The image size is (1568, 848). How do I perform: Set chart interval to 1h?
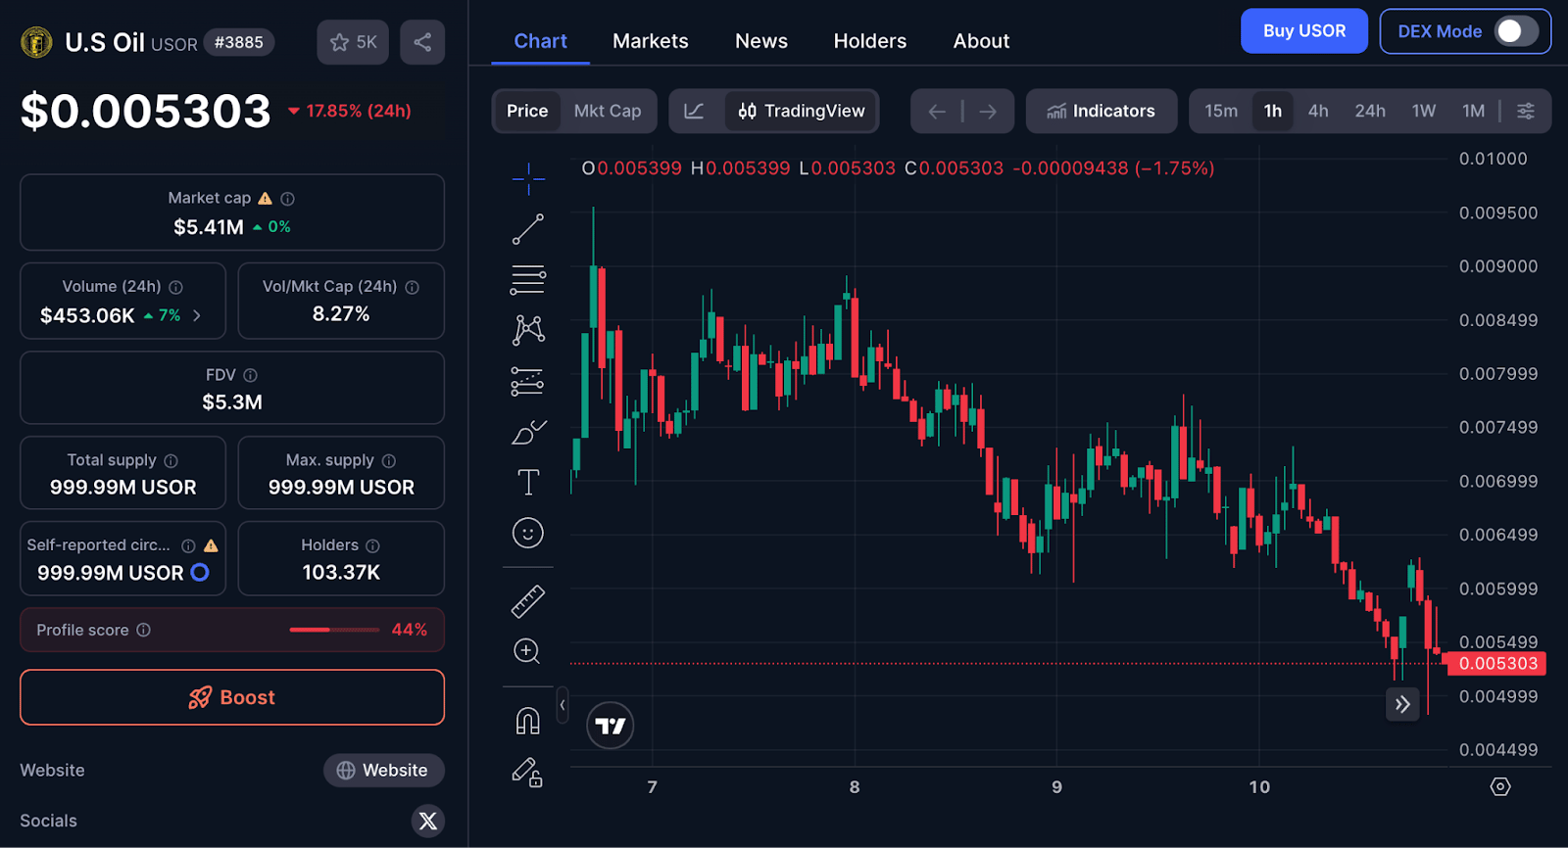coord(1273,111)
